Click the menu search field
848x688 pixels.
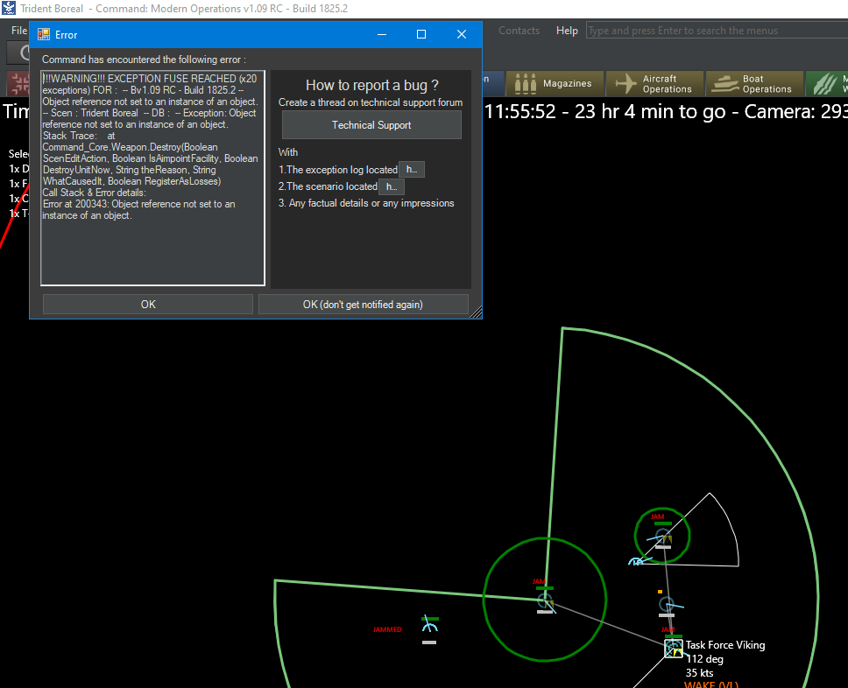(717, 31)
